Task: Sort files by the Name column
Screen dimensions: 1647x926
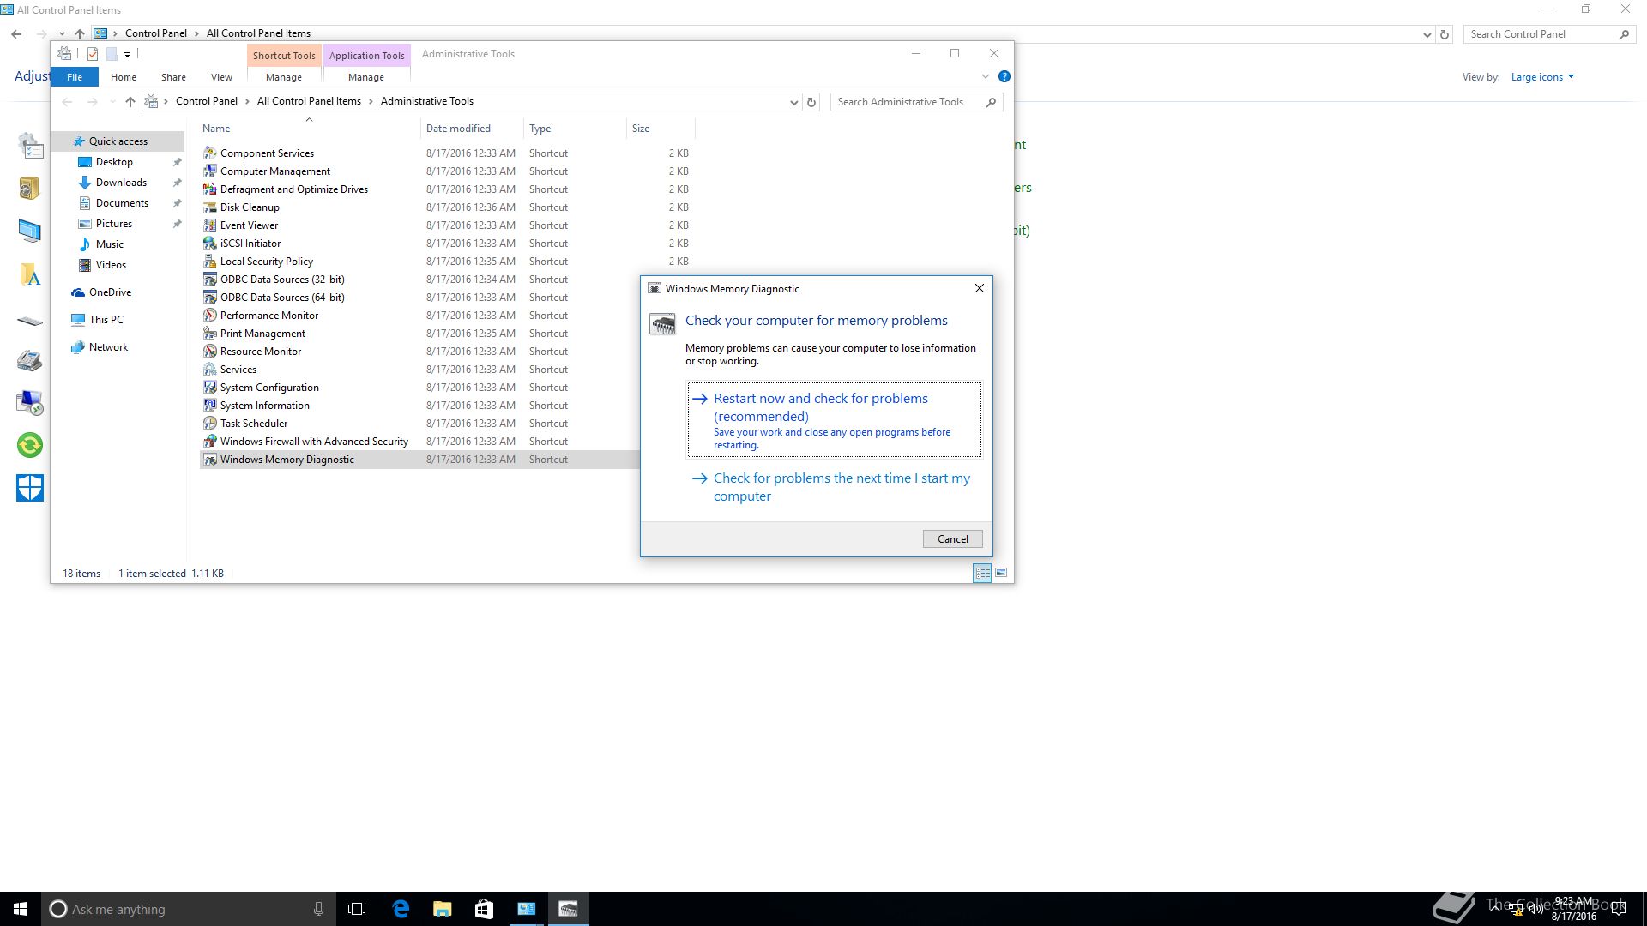Action: coord(310,128)
